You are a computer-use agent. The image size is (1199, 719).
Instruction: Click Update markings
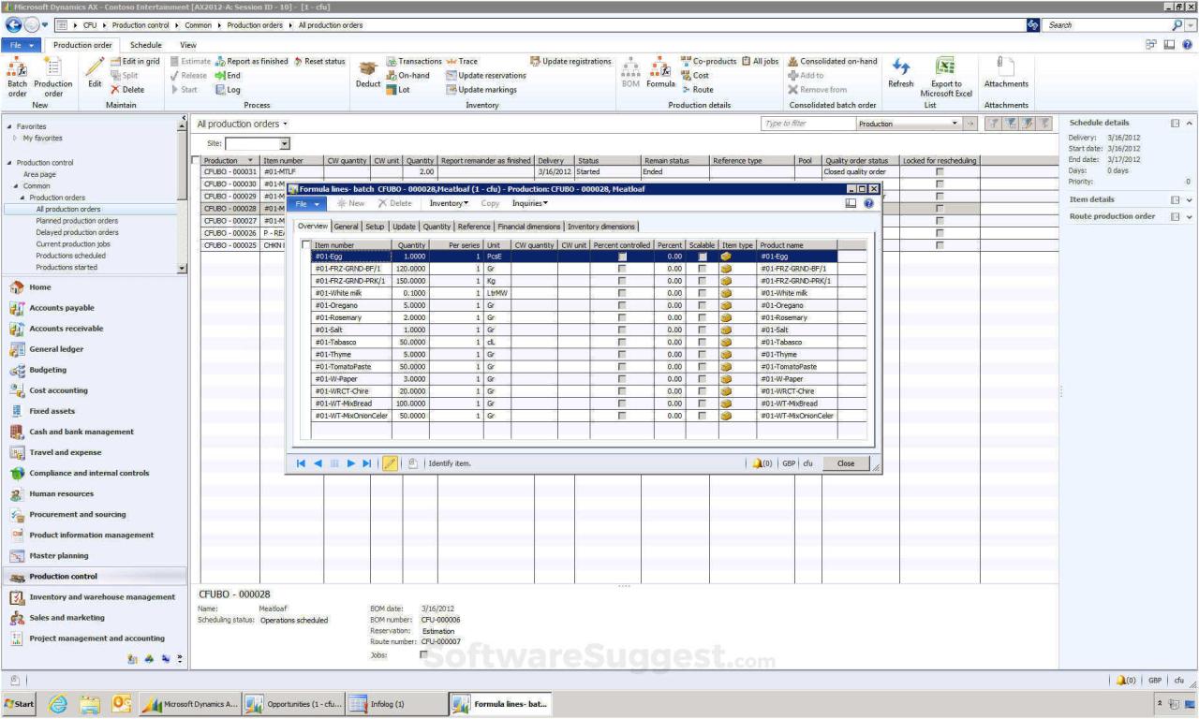[x=481, y=90]
